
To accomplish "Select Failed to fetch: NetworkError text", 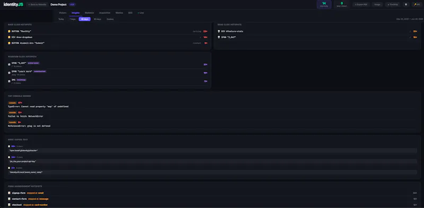I will (x=25, y=116).
